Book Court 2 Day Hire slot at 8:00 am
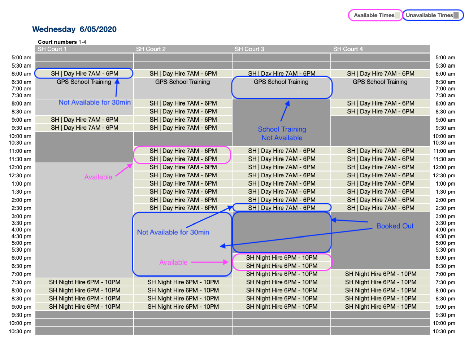Screen dimensions: 474x342 coord(183,103)
